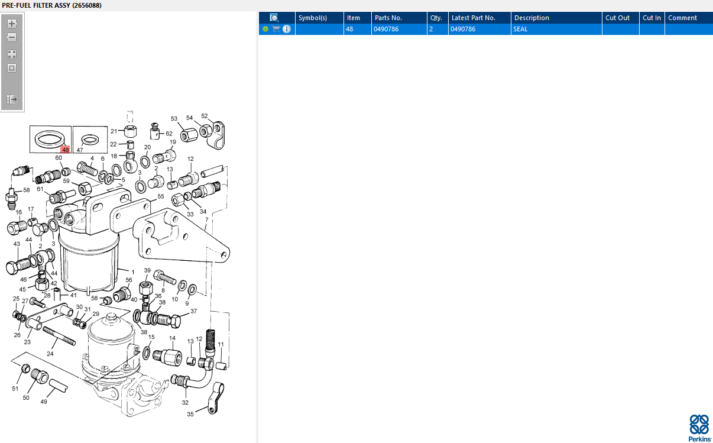Select callout 21 in the diagram
This screenshot has width=713, height=443.
[x=114, y=131]
